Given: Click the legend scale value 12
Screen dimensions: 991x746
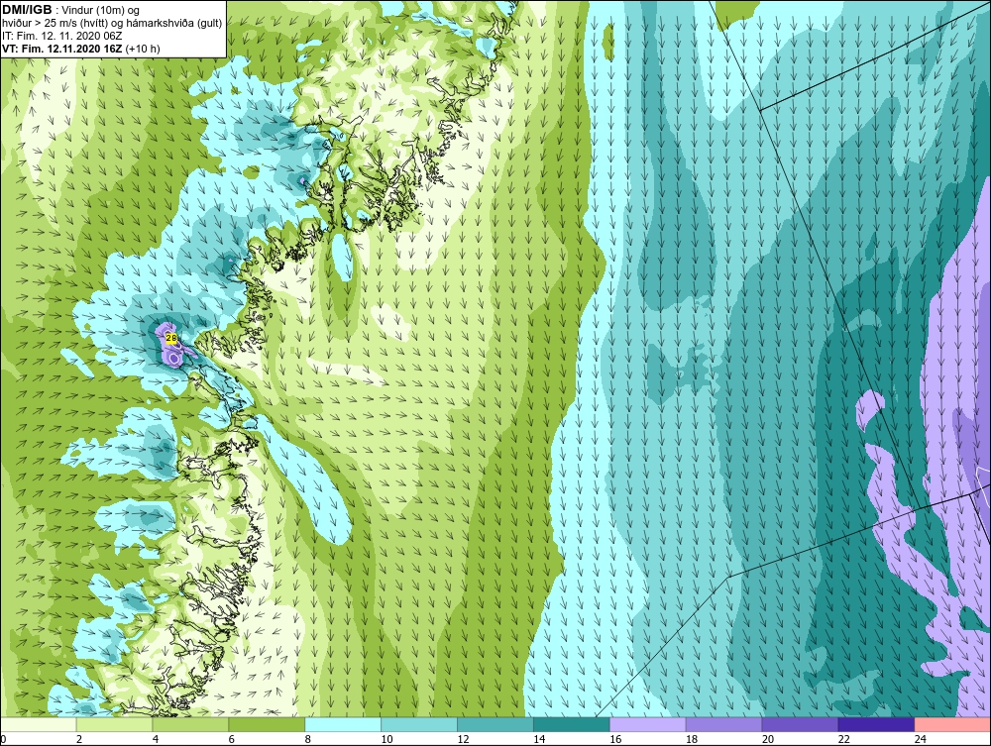Looking at the screenshot, I should (463, 739).
